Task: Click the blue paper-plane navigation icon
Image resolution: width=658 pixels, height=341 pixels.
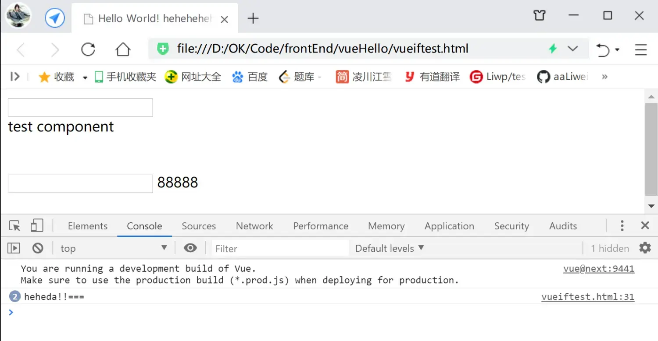Action: (55, 18)
